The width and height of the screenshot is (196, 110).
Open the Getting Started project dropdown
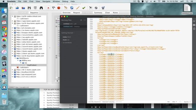coord(68,33)
